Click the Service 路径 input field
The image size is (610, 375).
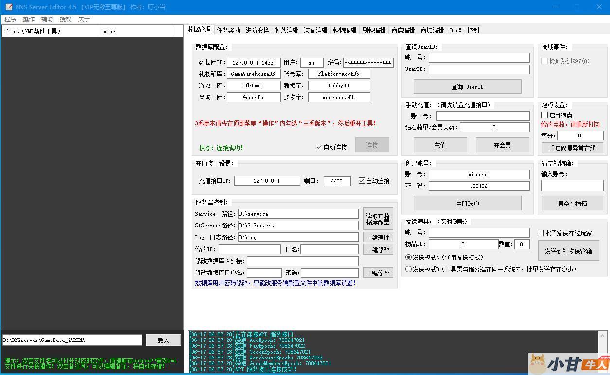click(298, 214)
